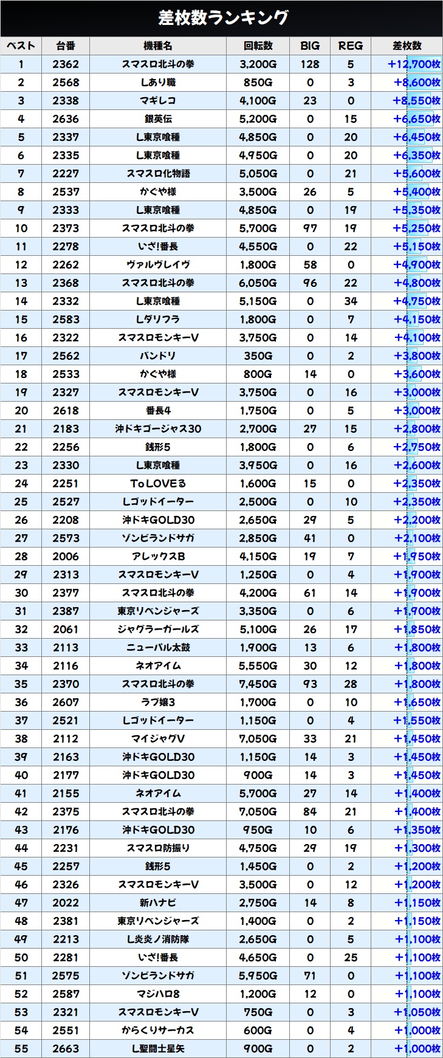
Task: Click the REG column header
Action: pos(350,46)
